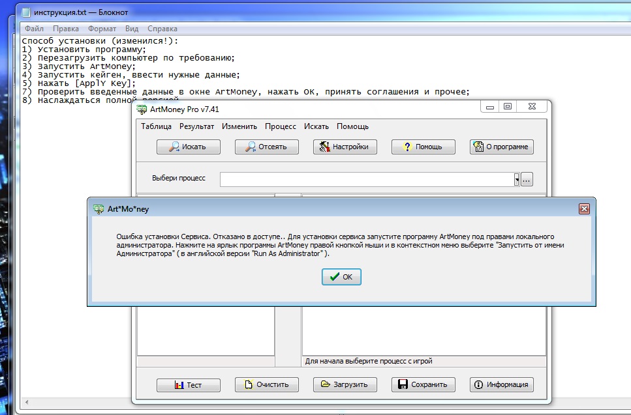
Task: Open the Помощь menu in ArtMoney menu bar
Action: point(352,126)
